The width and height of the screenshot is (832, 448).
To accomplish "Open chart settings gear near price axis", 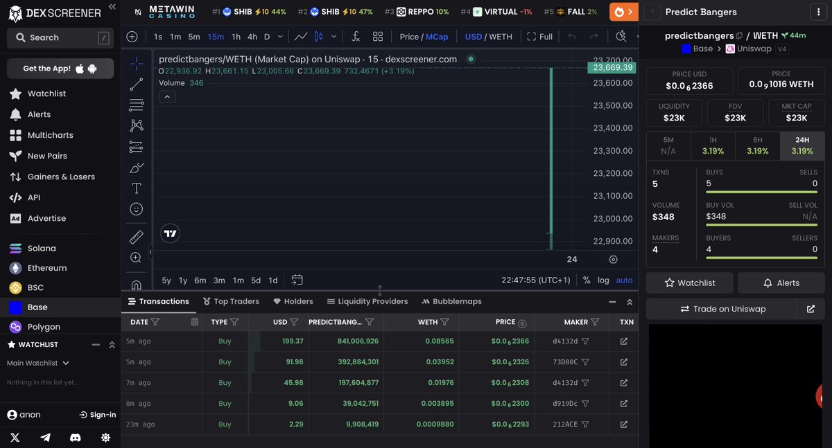I will tap(613, 260).
